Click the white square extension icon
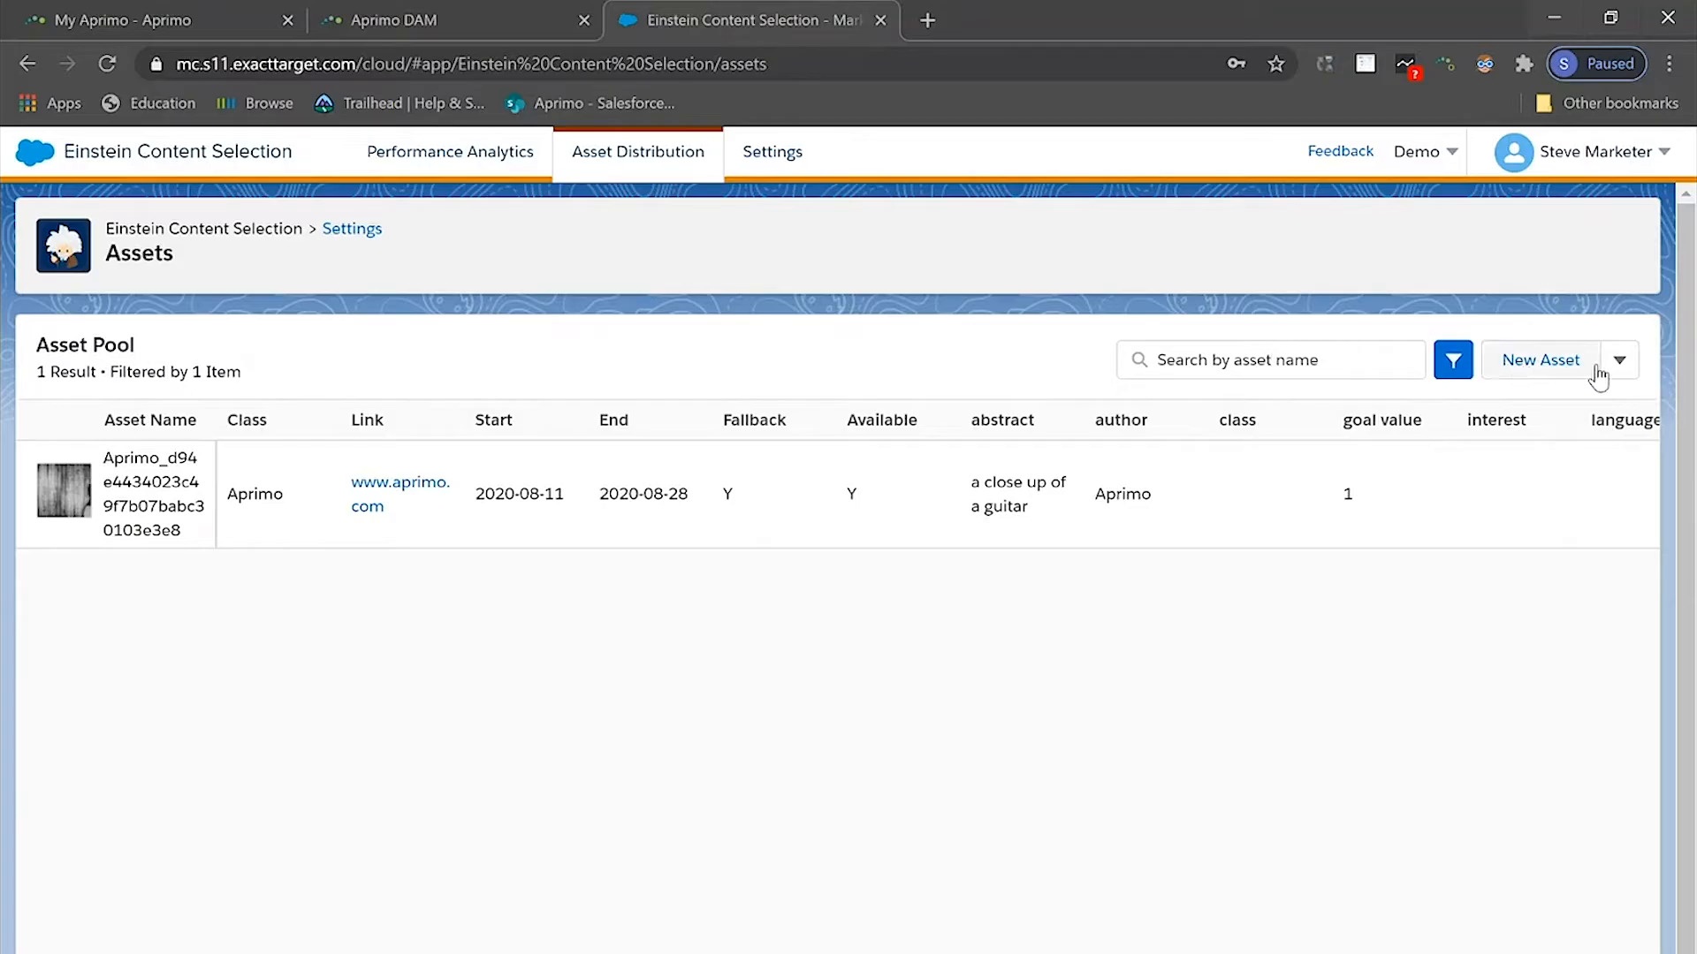This screenshot has width=1697, height=954. click(1366, 64)
